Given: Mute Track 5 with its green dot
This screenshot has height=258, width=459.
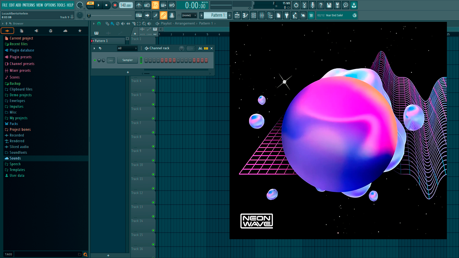Looking at the screenshot, I should tap(153, 104).
